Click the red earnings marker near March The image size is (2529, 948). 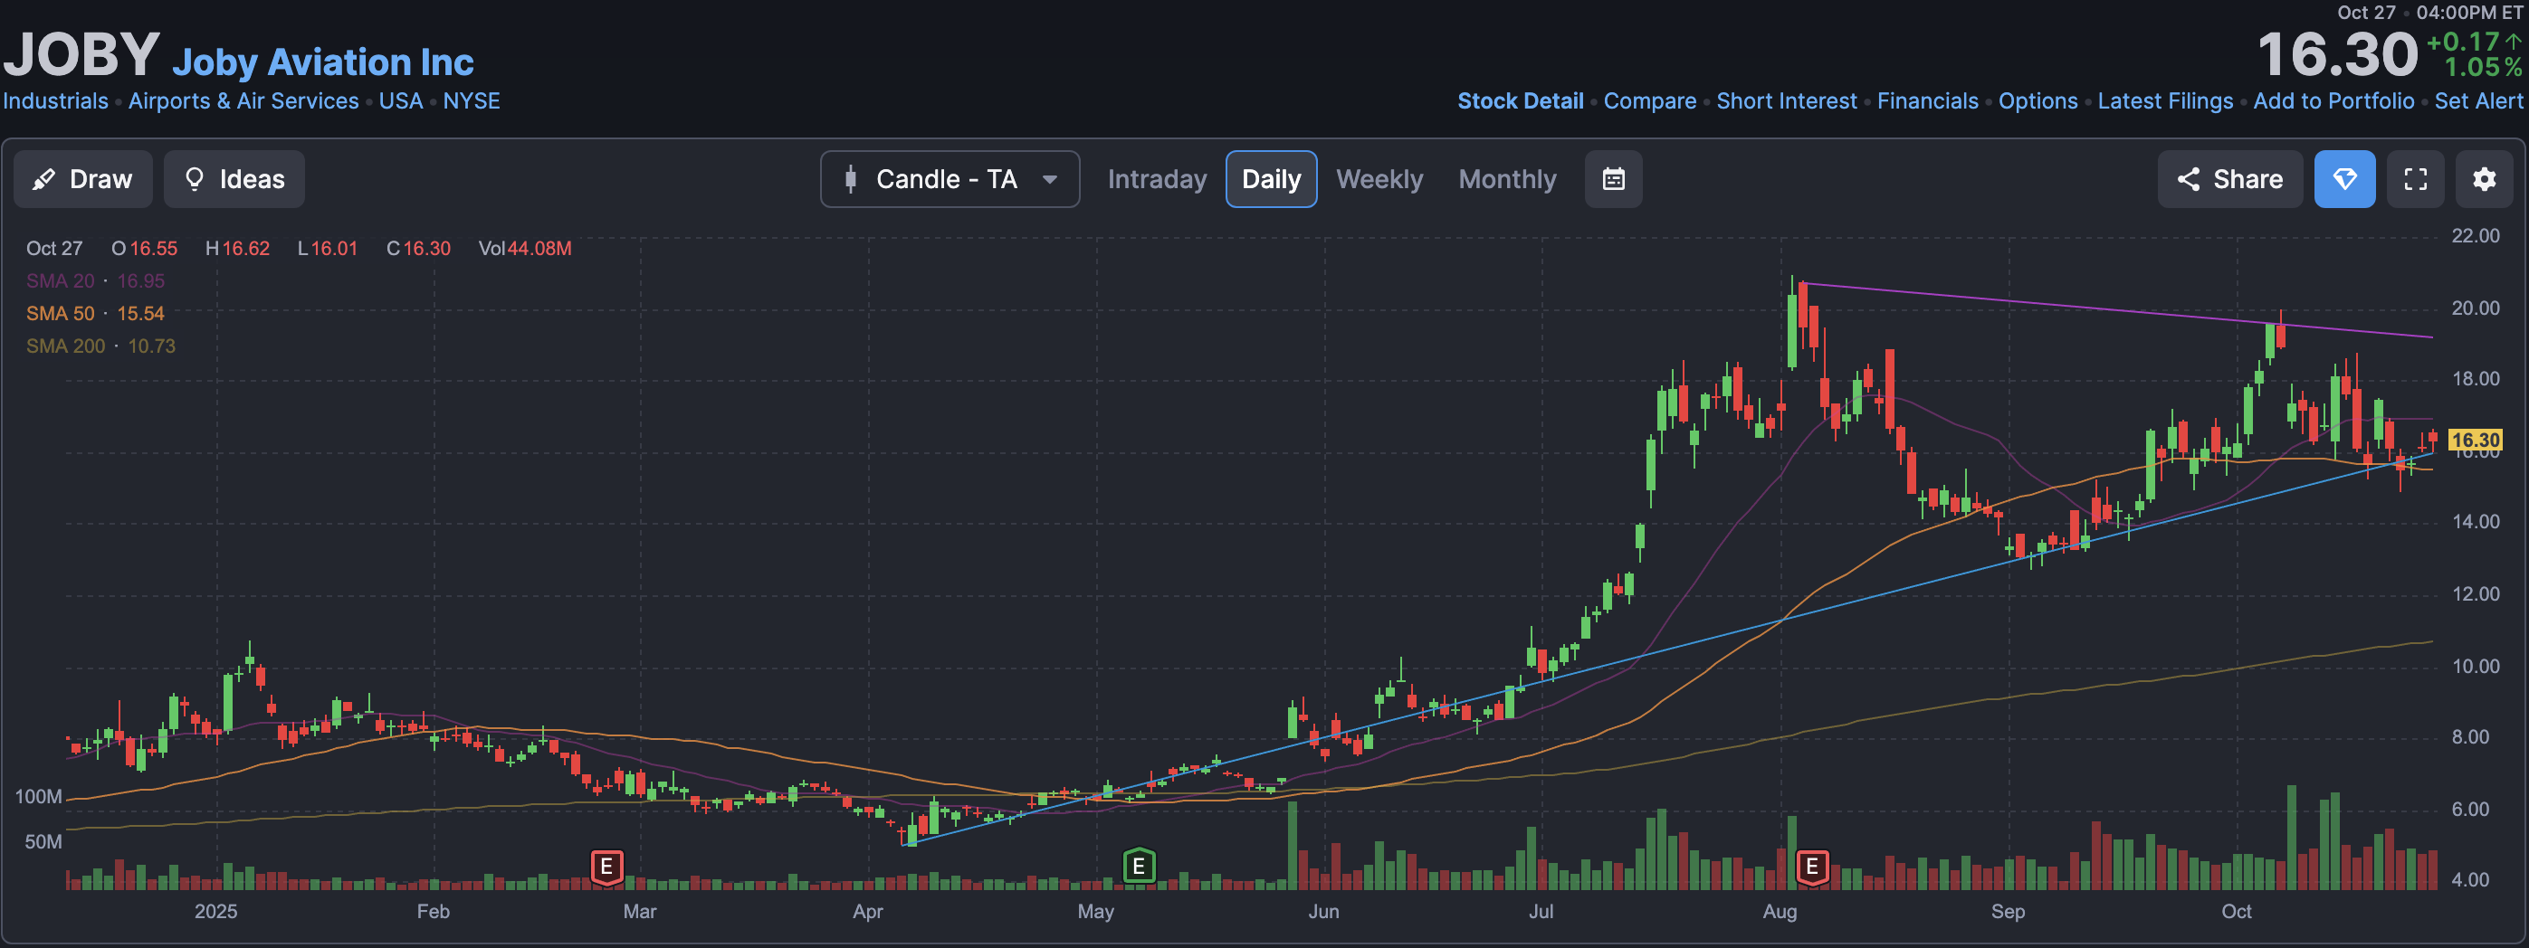pos(606,867)
